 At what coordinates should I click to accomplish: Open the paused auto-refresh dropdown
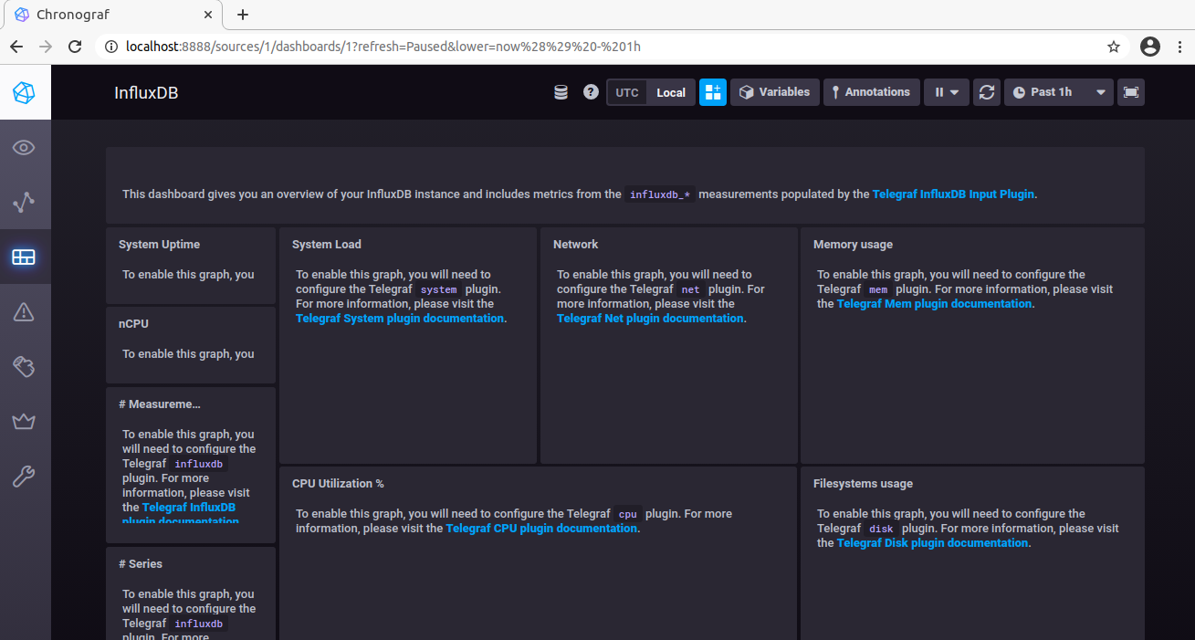[x=946, y=92]
